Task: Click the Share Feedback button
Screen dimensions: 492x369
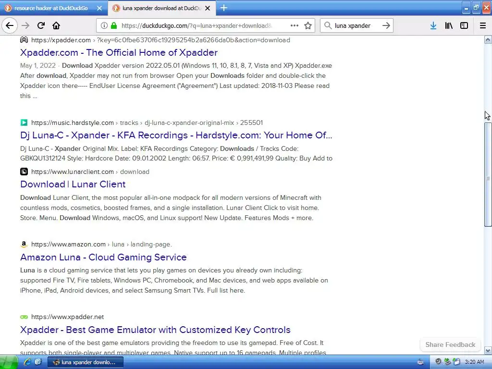Action: 450,344
